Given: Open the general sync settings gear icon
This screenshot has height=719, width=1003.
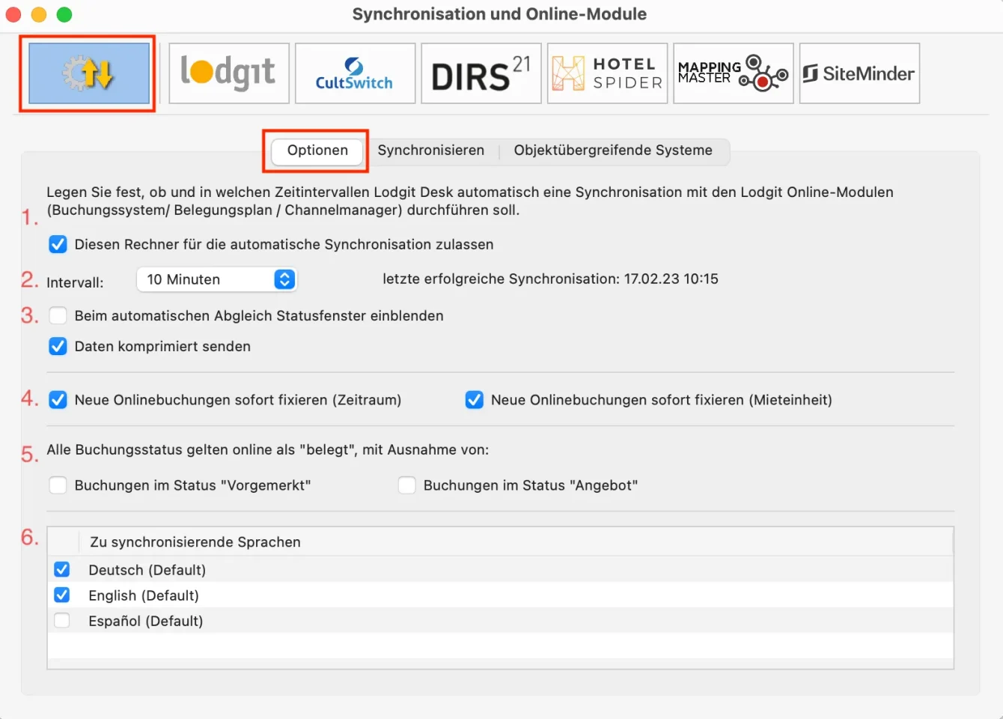Looking at the screenshot, I should [88, 73].
